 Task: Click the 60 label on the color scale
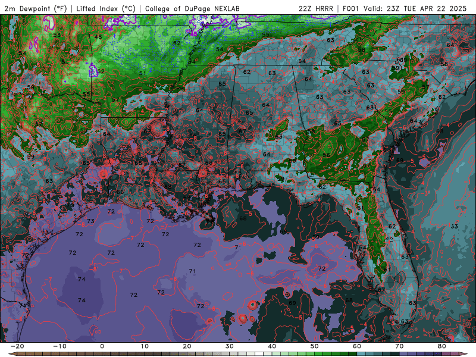pos(357,346)
